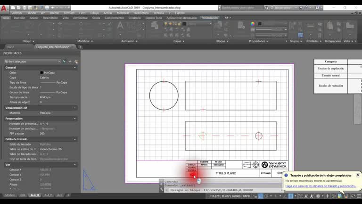Toggle the blue object snap button in status bar
Image resolution: width=362 pixels, height=204 pixels.
pos(291,196)
